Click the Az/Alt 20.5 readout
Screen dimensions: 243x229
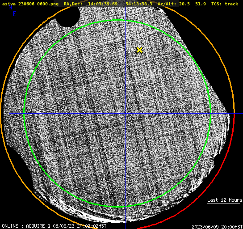click(x=174, y=4)
